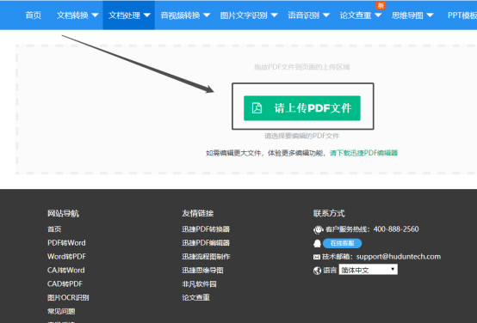Click the 请上传PDF文件 upload button
Image resolution: width=477 pixels, height=323 pixels.
click(x=302, y=108)
